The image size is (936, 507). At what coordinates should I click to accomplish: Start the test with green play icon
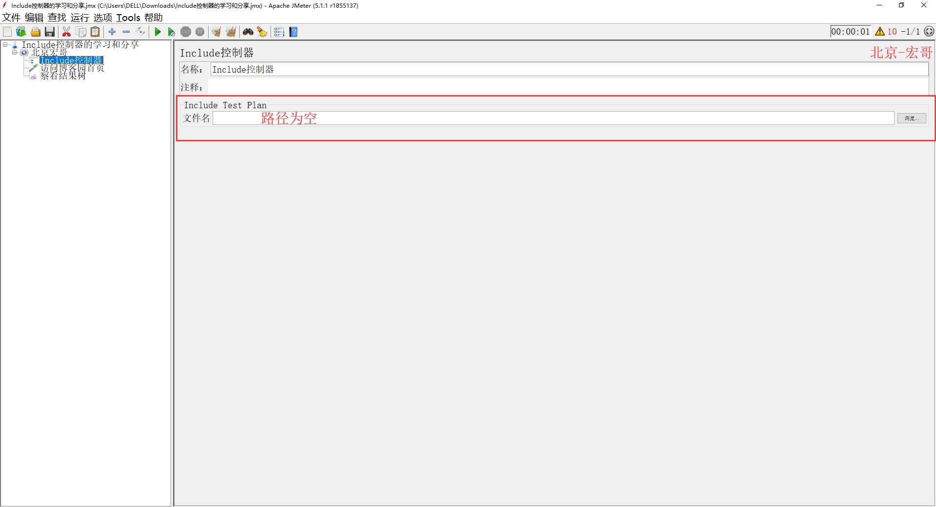coord(157,32)
